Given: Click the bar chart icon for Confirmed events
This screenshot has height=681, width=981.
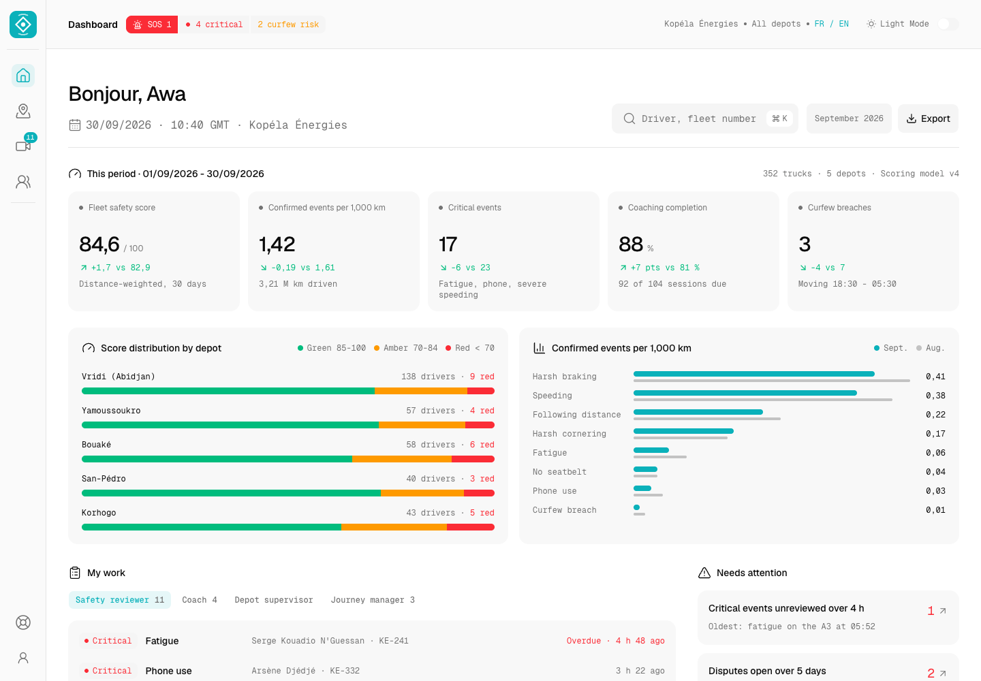Looking at the screenshot, I should [539, 348].
